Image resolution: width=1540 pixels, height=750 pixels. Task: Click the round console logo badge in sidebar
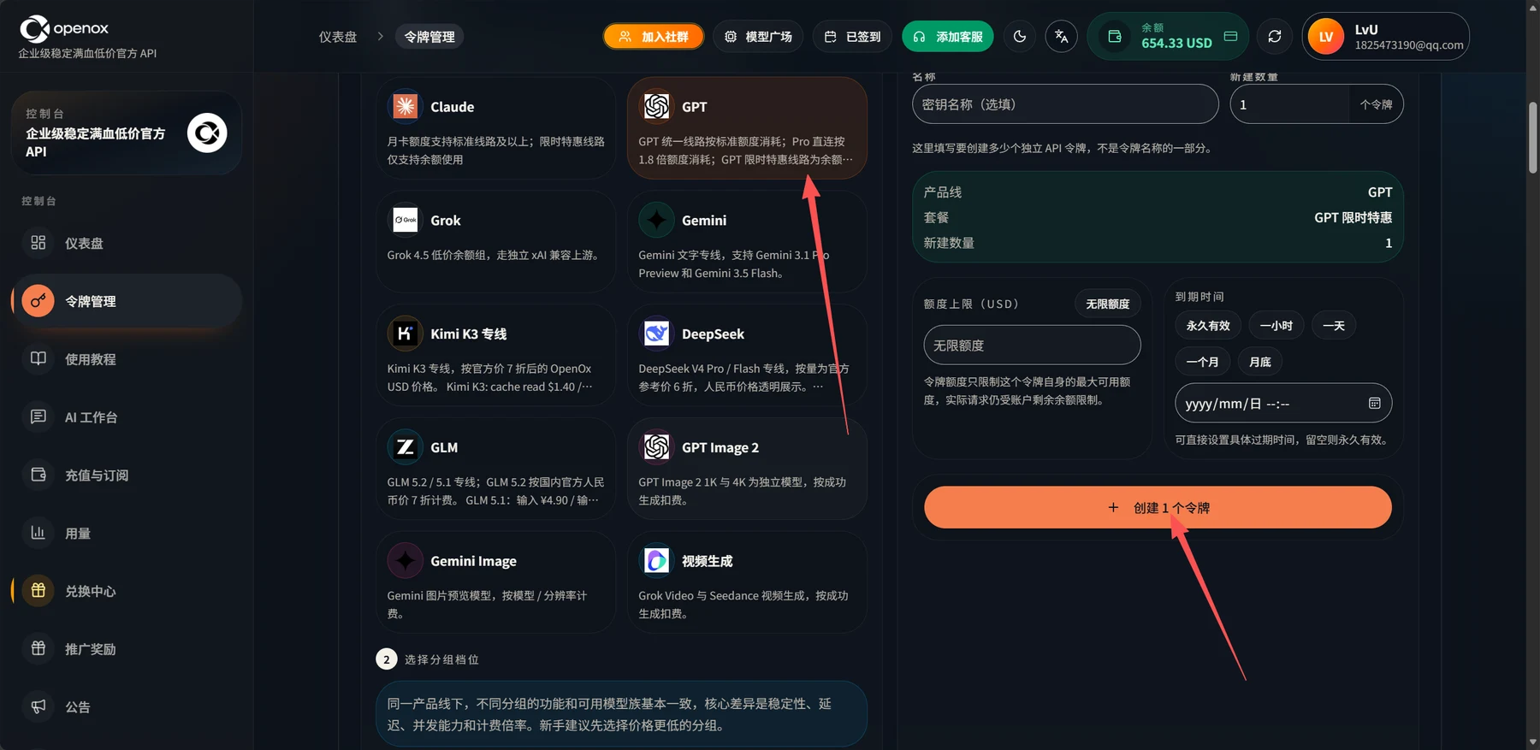tap(207, 133)
